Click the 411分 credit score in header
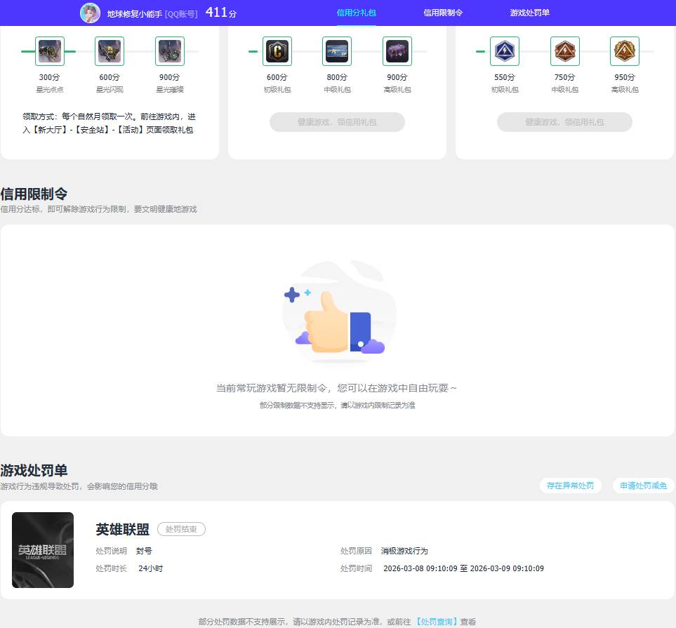The image size is (676, 628). (x=220, y=13)
